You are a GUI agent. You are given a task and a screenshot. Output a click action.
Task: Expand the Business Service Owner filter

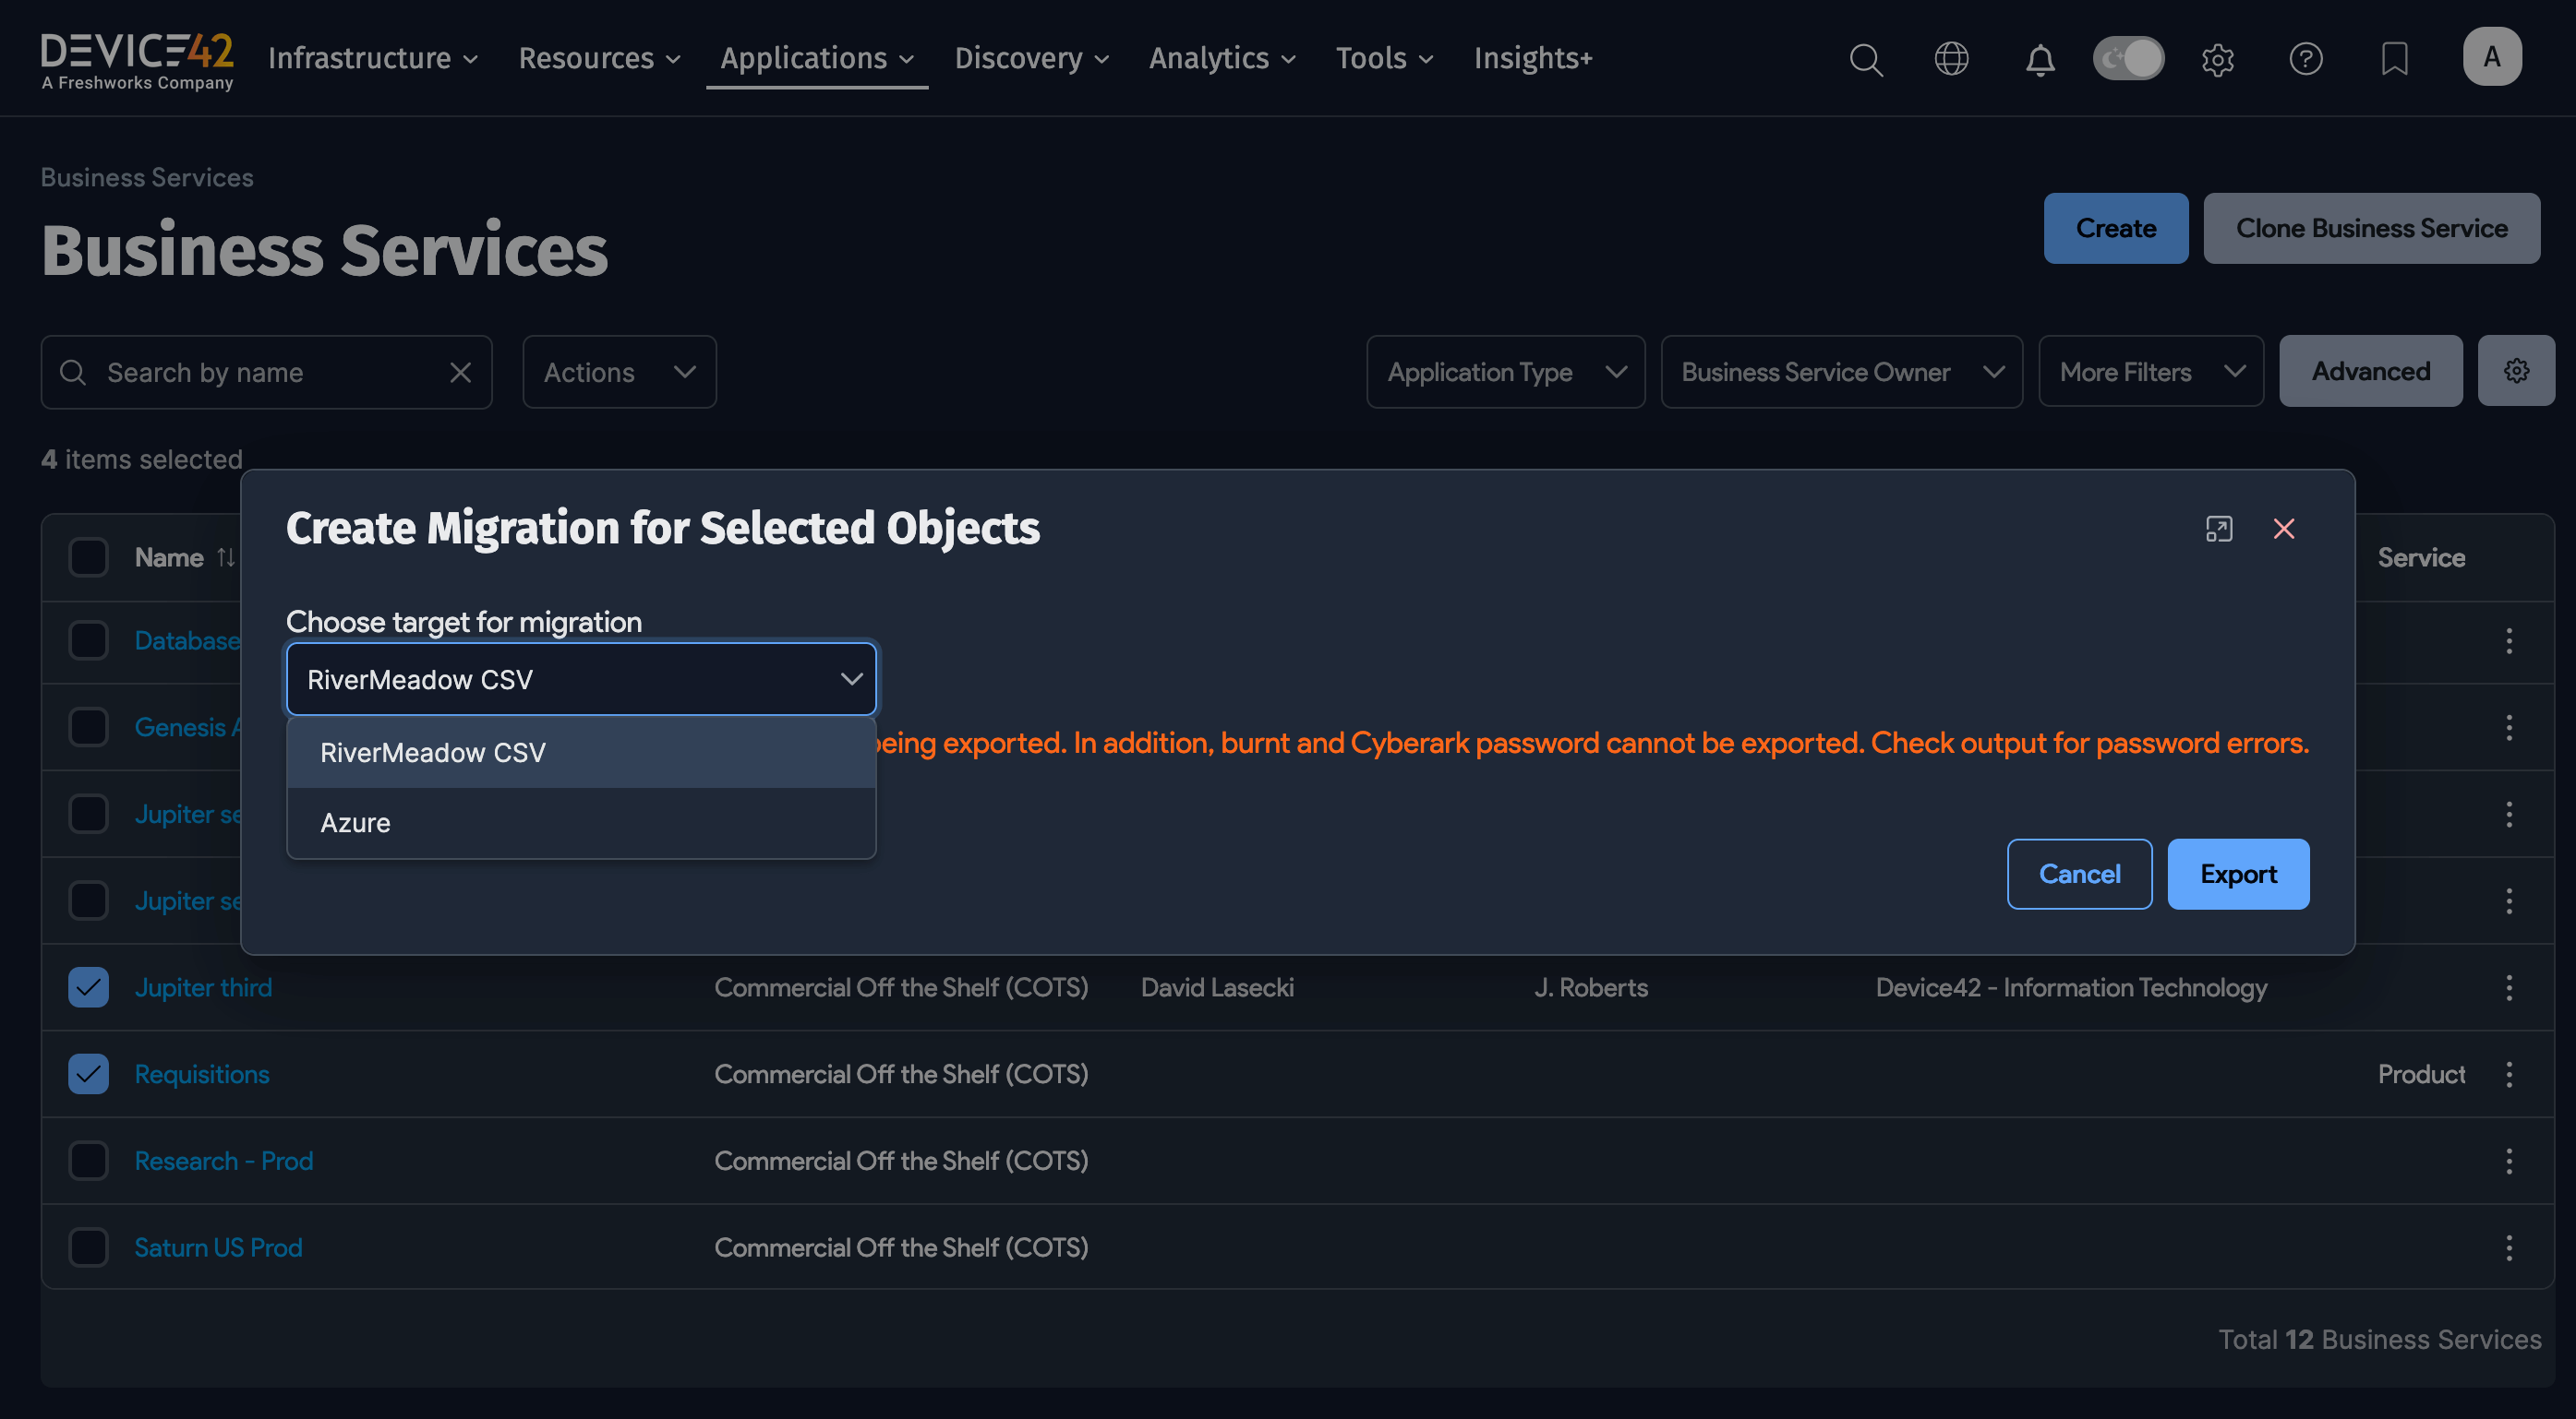tap(1841, 372)
